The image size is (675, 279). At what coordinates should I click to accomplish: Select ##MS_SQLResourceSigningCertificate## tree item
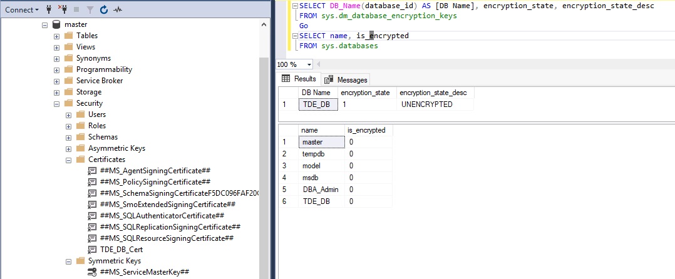coord(167,238)
